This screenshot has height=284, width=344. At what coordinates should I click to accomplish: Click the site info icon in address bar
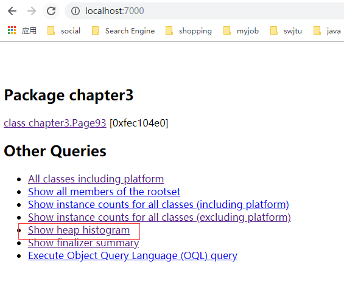click(x=75, y=11)
